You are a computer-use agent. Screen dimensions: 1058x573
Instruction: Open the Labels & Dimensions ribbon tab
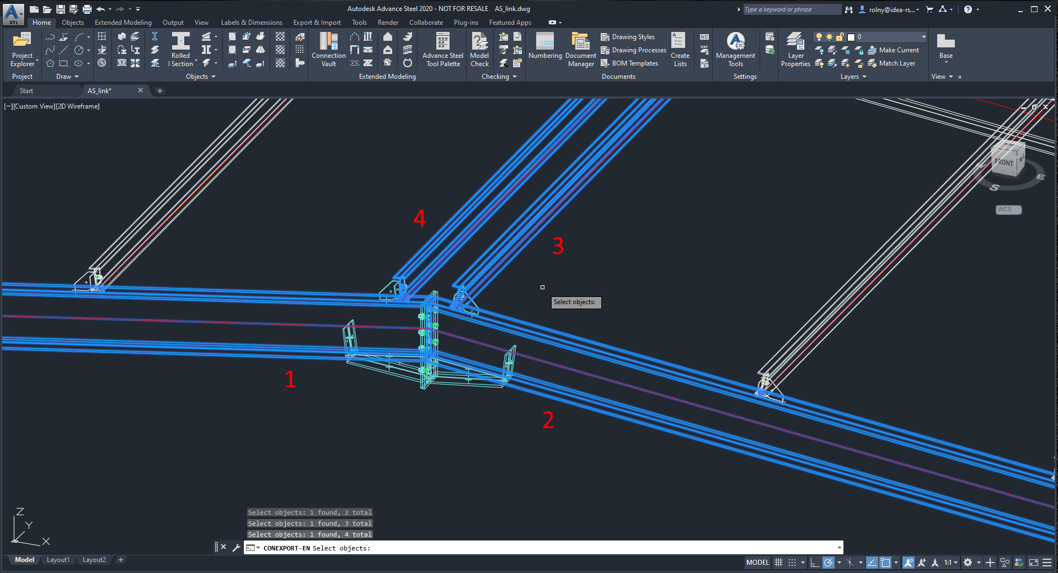252,23
